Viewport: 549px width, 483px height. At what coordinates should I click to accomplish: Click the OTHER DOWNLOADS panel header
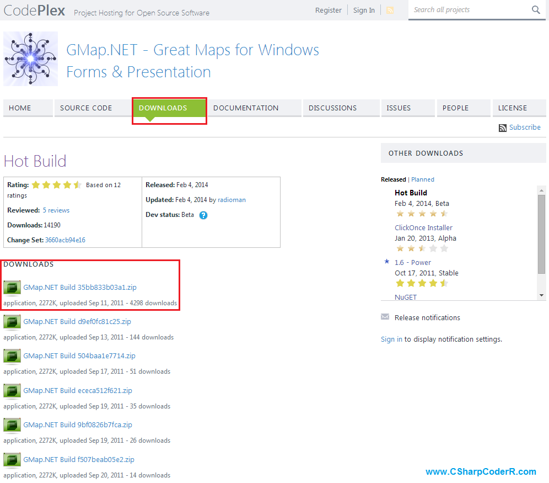point(463,153)
